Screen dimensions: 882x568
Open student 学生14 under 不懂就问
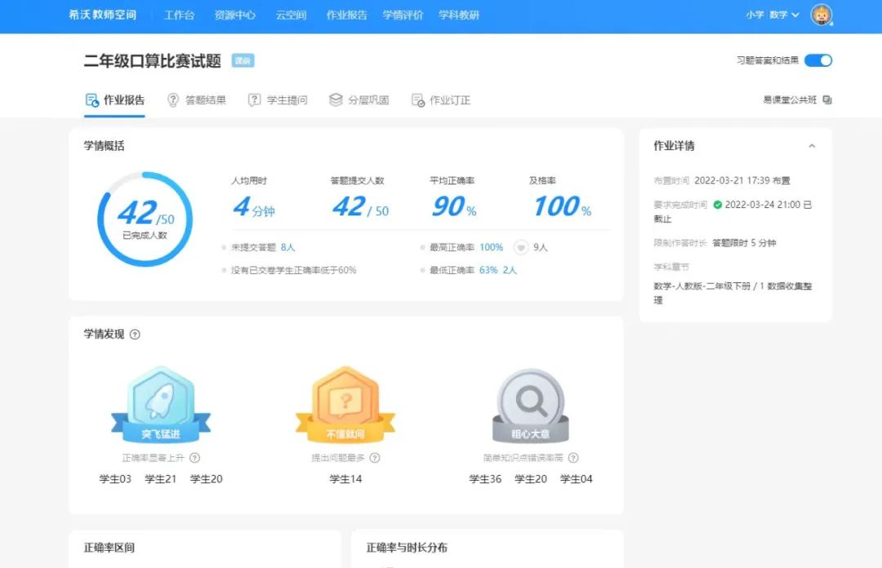point(345,479)
